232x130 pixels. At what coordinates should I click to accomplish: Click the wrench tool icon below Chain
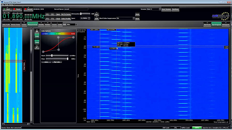pyautogui.click(x=37, y=47)
